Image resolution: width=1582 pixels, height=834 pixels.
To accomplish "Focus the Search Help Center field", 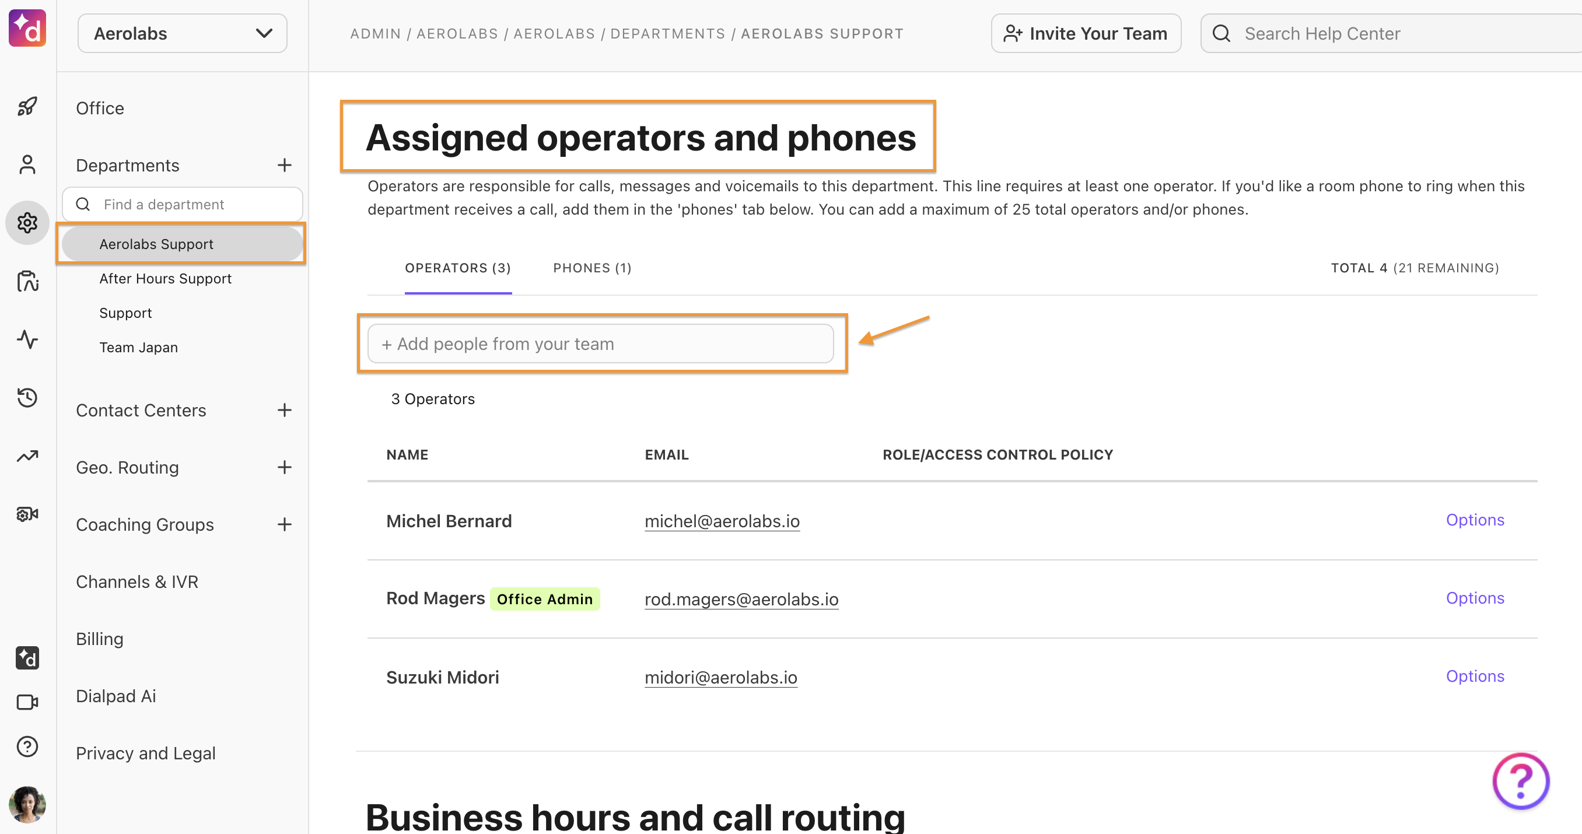I will click(x=1391, y=33).
